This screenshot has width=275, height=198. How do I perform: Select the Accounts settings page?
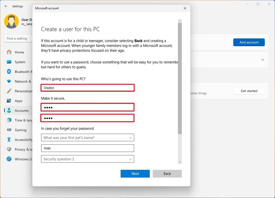click(x=18, y=110)
